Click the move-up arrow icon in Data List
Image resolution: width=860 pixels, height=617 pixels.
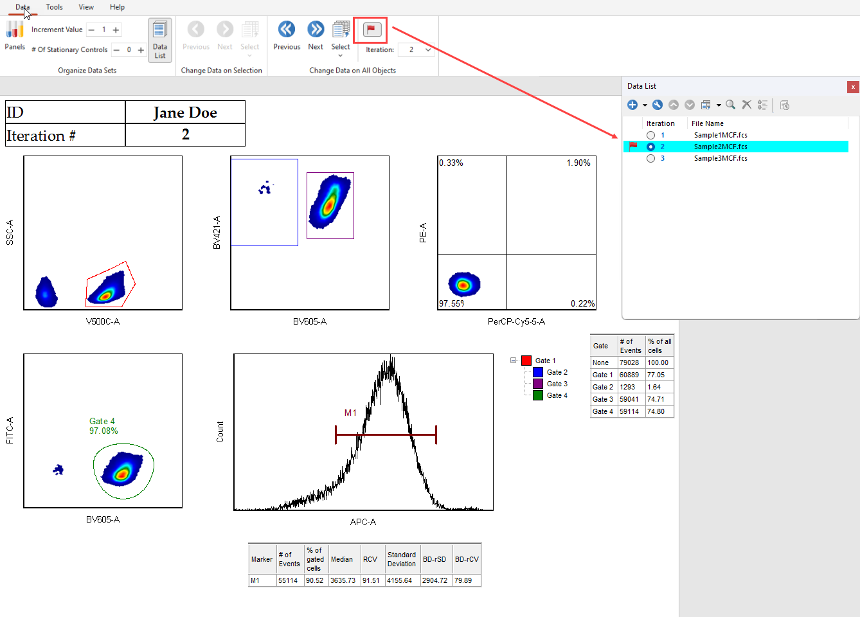[674, 104]
